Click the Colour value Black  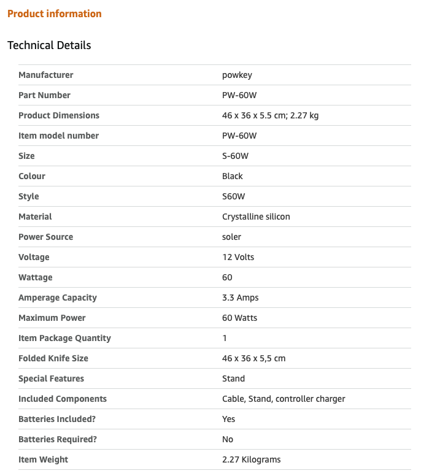click(x=233, y=176)
